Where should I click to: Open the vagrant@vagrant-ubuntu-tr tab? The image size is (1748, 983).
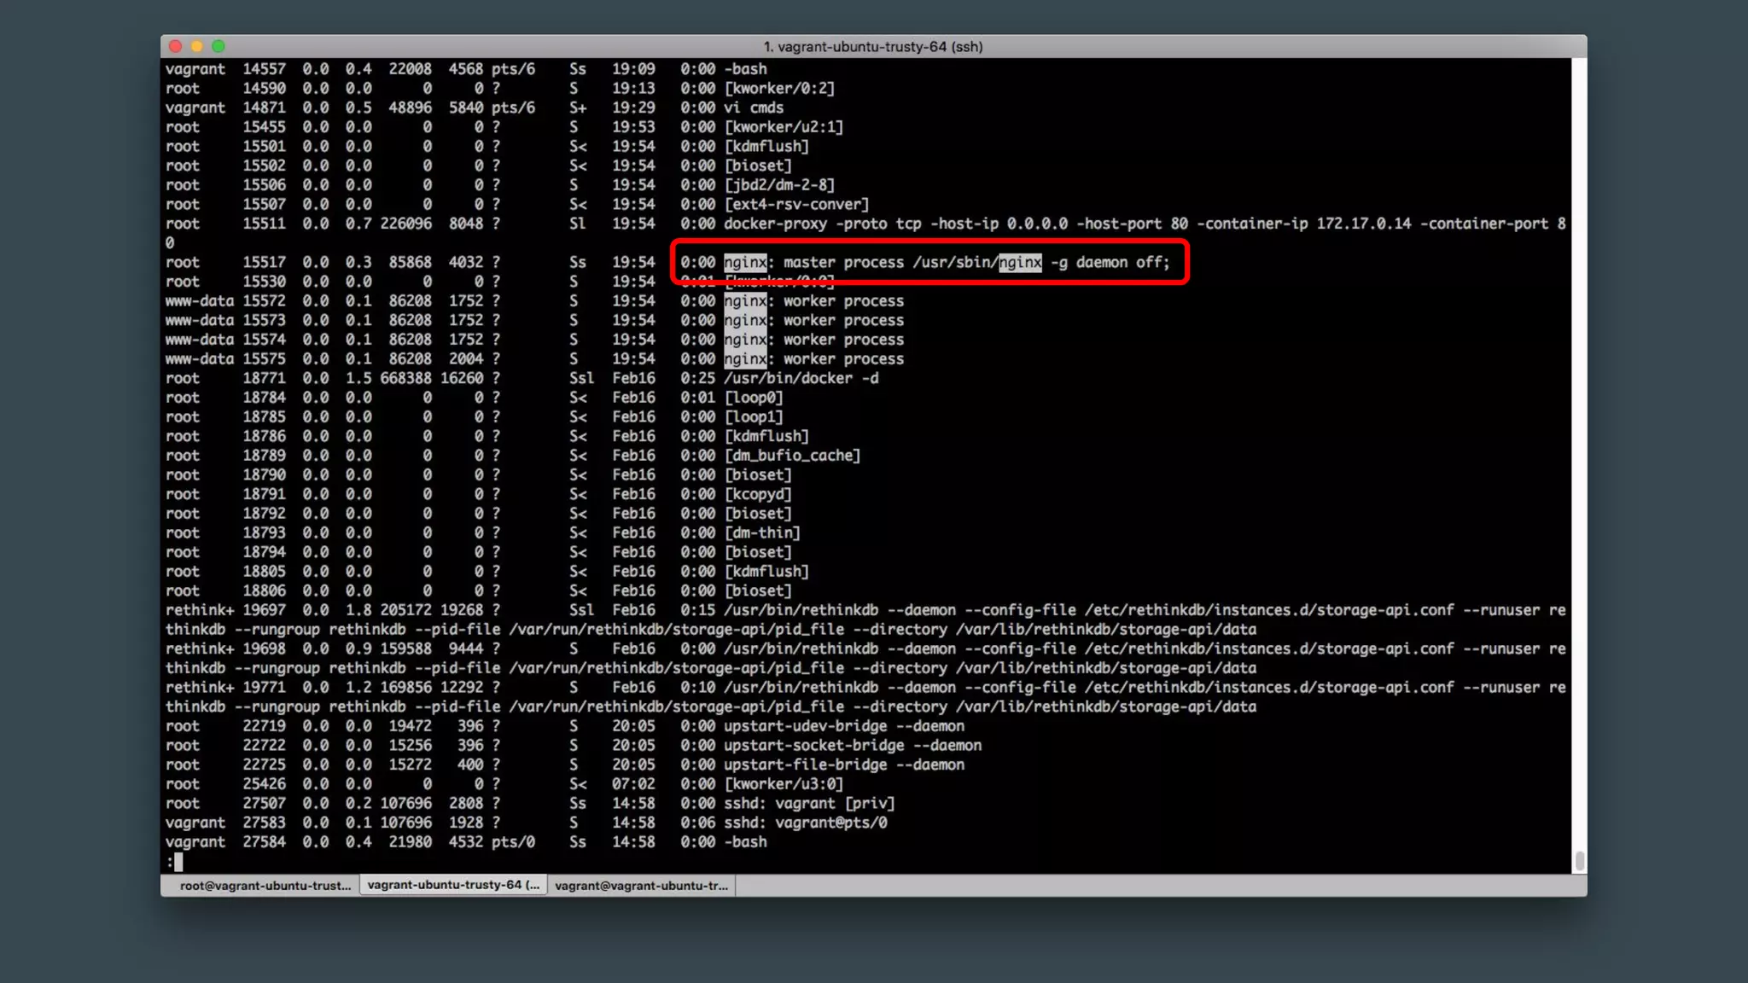coord(641,886)
